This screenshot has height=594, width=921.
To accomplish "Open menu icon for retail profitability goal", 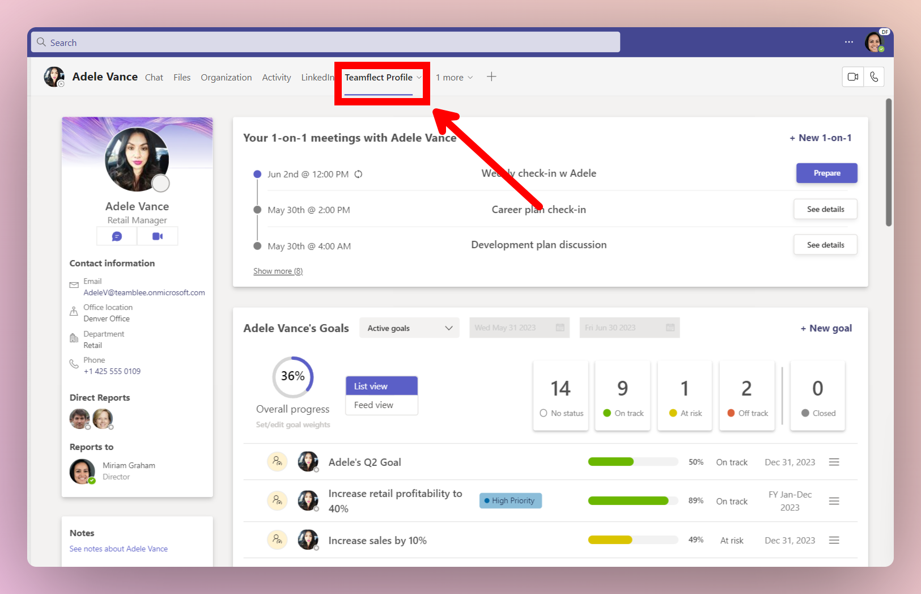I will (834, 501).
